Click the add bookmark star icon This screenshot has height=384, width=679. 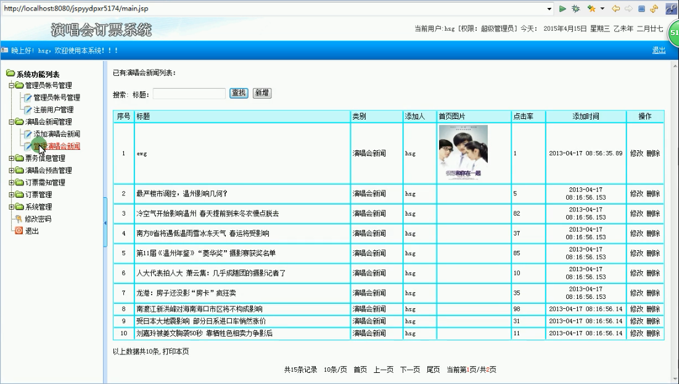click(x=591, y=9)
